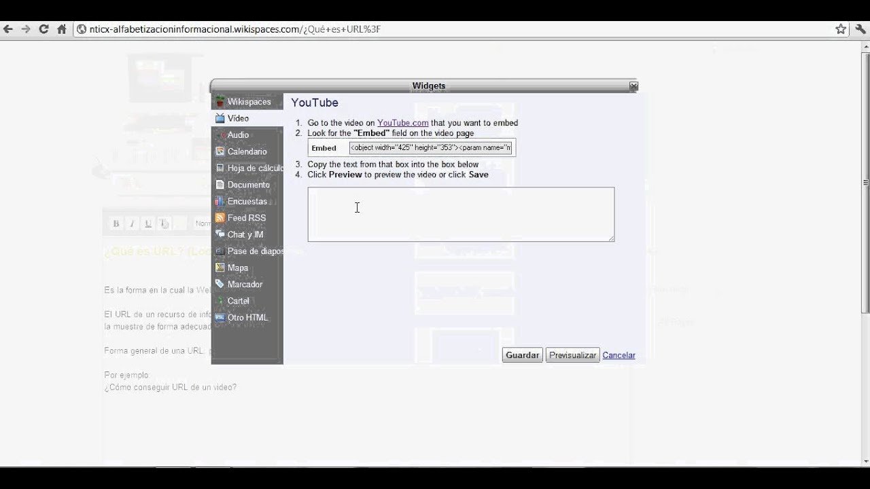This screenshot has width=870, height=489.
Task: Click the Hoja de cálculo icon
Action: point(220,168)
